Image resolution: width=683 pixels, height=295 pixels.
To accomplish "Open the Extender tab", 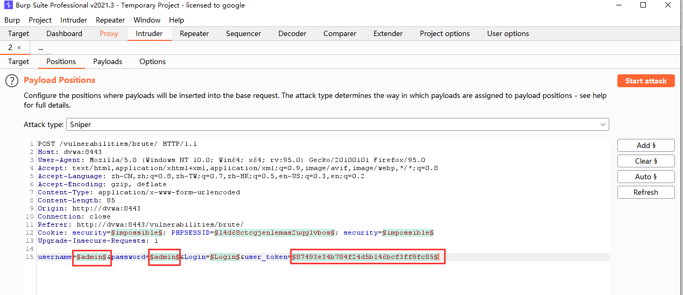I will [388, 33].
